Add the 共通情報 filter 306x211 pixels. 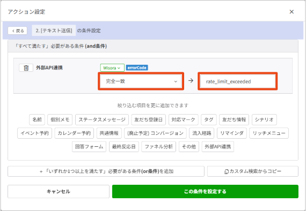point(109,133)
